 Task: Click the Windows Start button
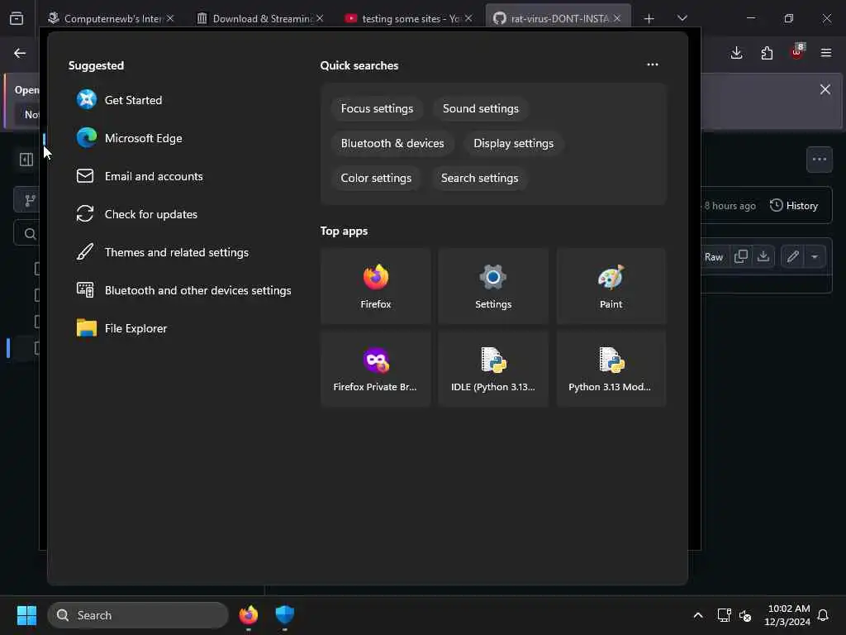(x=26, y=615)
